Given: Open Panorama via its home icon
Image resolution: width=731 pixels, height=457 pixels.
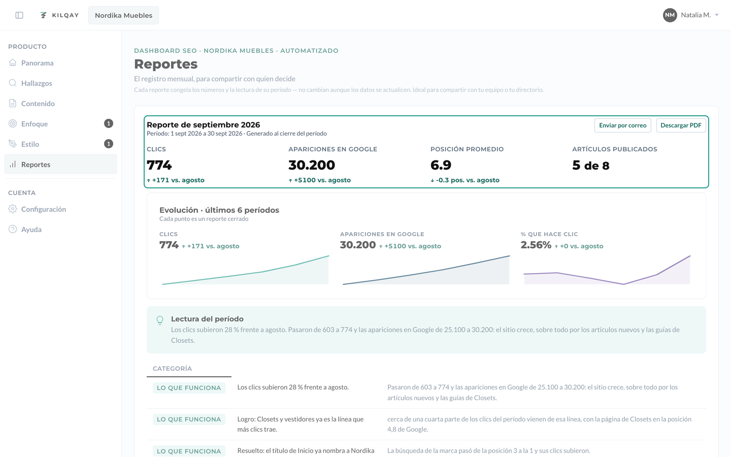Looking at the screenshot, I should tap(13, 63).
